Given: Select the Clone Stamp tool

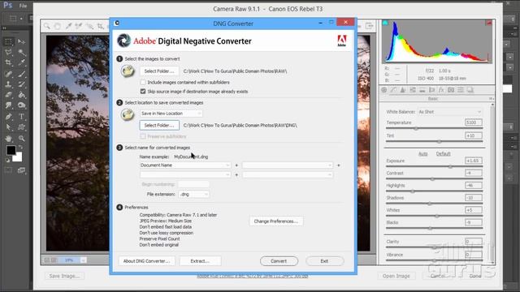Looking at the screenshot, I should [8, 84].
